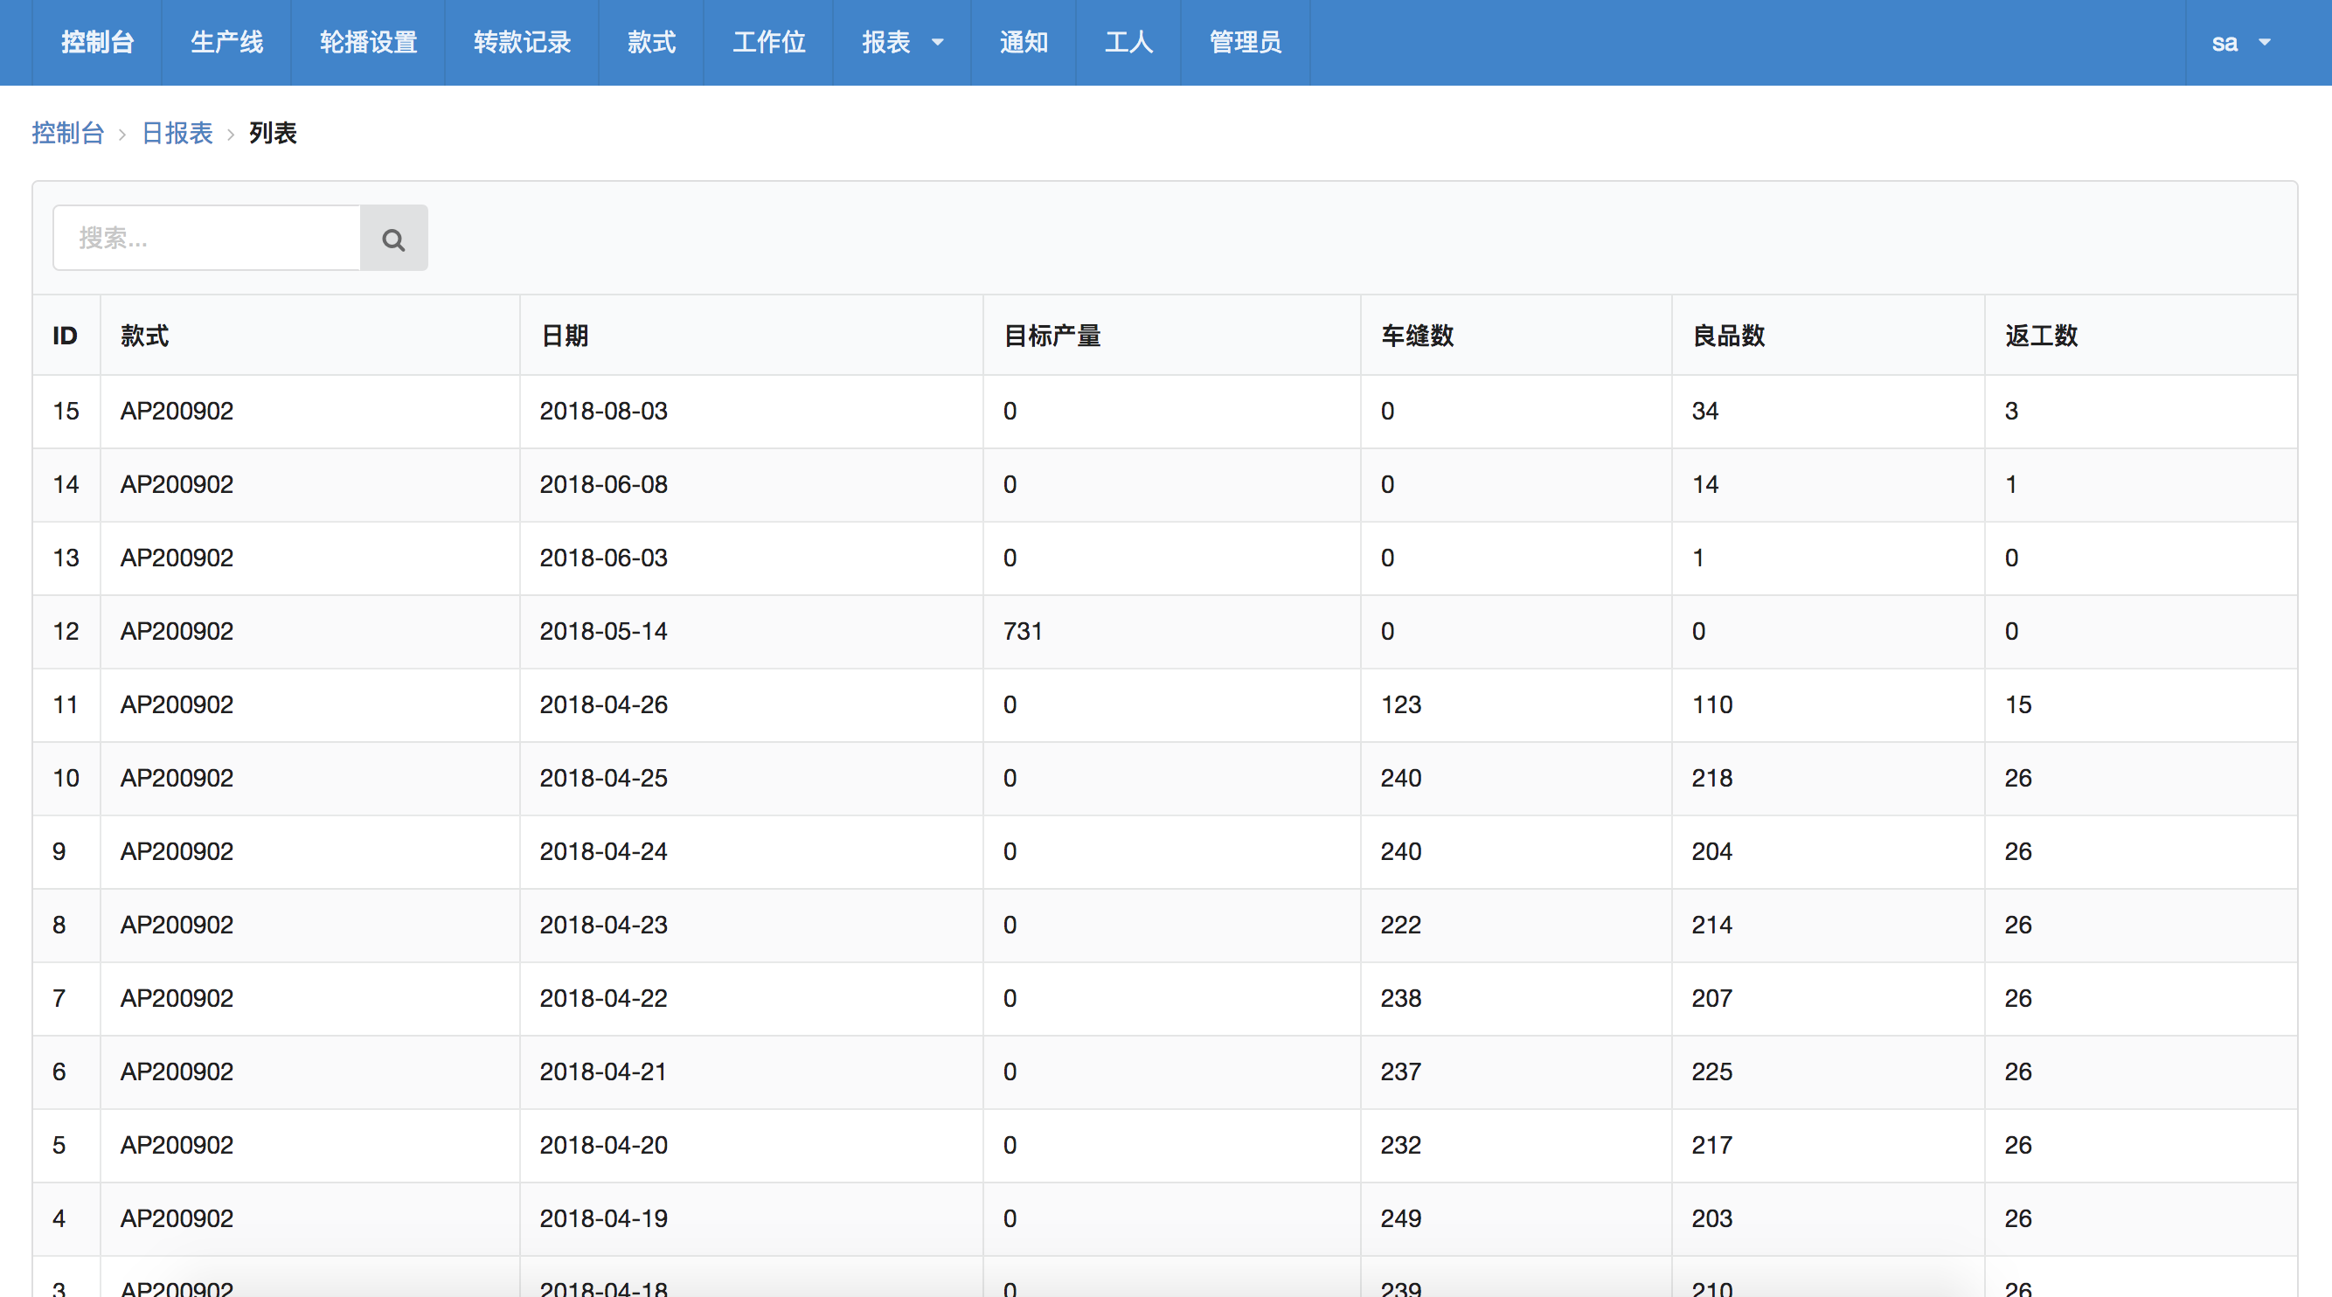
Task: Select 转款记录 in the navbar
Action: tap(522, 43)
